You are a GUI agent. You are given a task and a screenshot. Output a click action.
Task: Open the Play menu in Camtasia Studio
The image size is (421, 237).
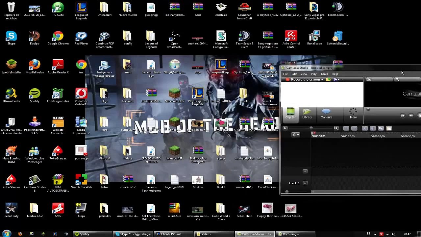tap(313, 74)
